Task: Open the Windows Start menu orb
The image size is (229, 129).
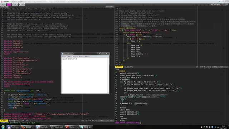Action: (x=3, y=127)
